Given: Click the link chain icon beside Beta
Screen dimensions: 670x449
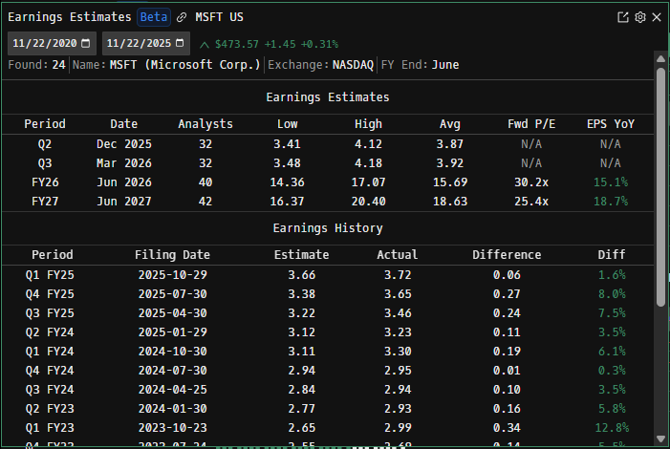Looking at the screenshot, I should pos(182,17).
